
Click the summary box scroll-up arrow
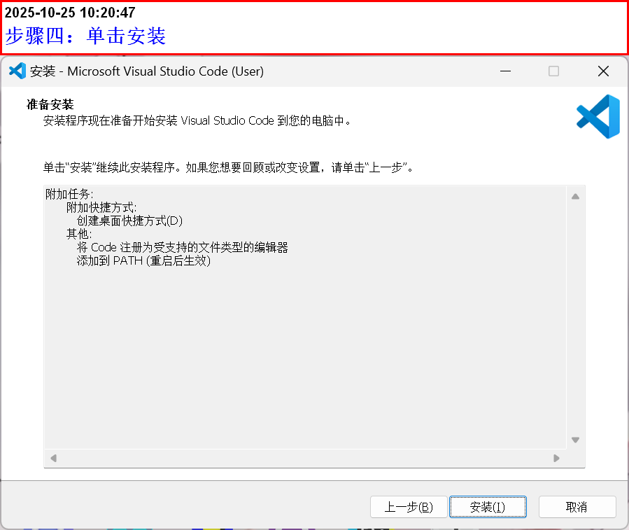coord(575,196)
